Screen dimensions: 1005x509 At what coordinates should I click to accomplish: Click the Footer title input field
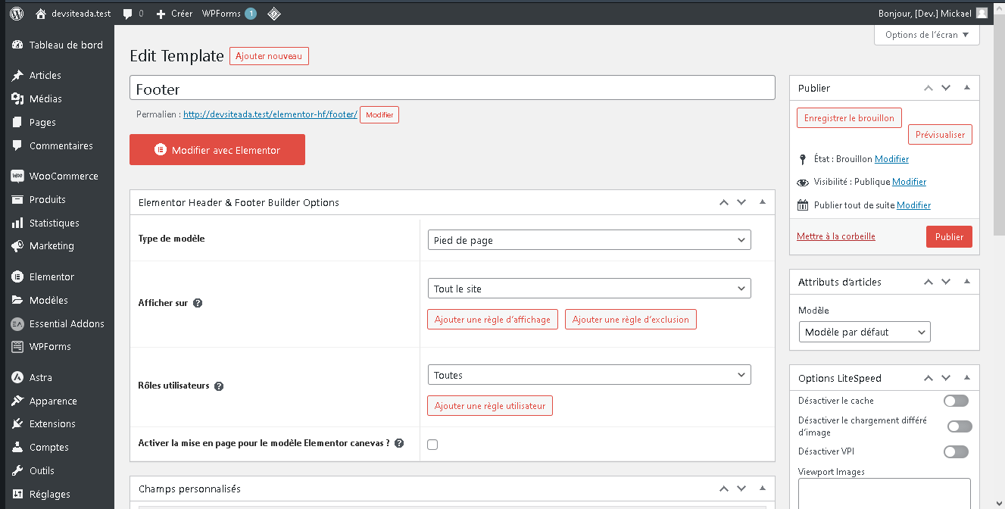pos(452,89)
